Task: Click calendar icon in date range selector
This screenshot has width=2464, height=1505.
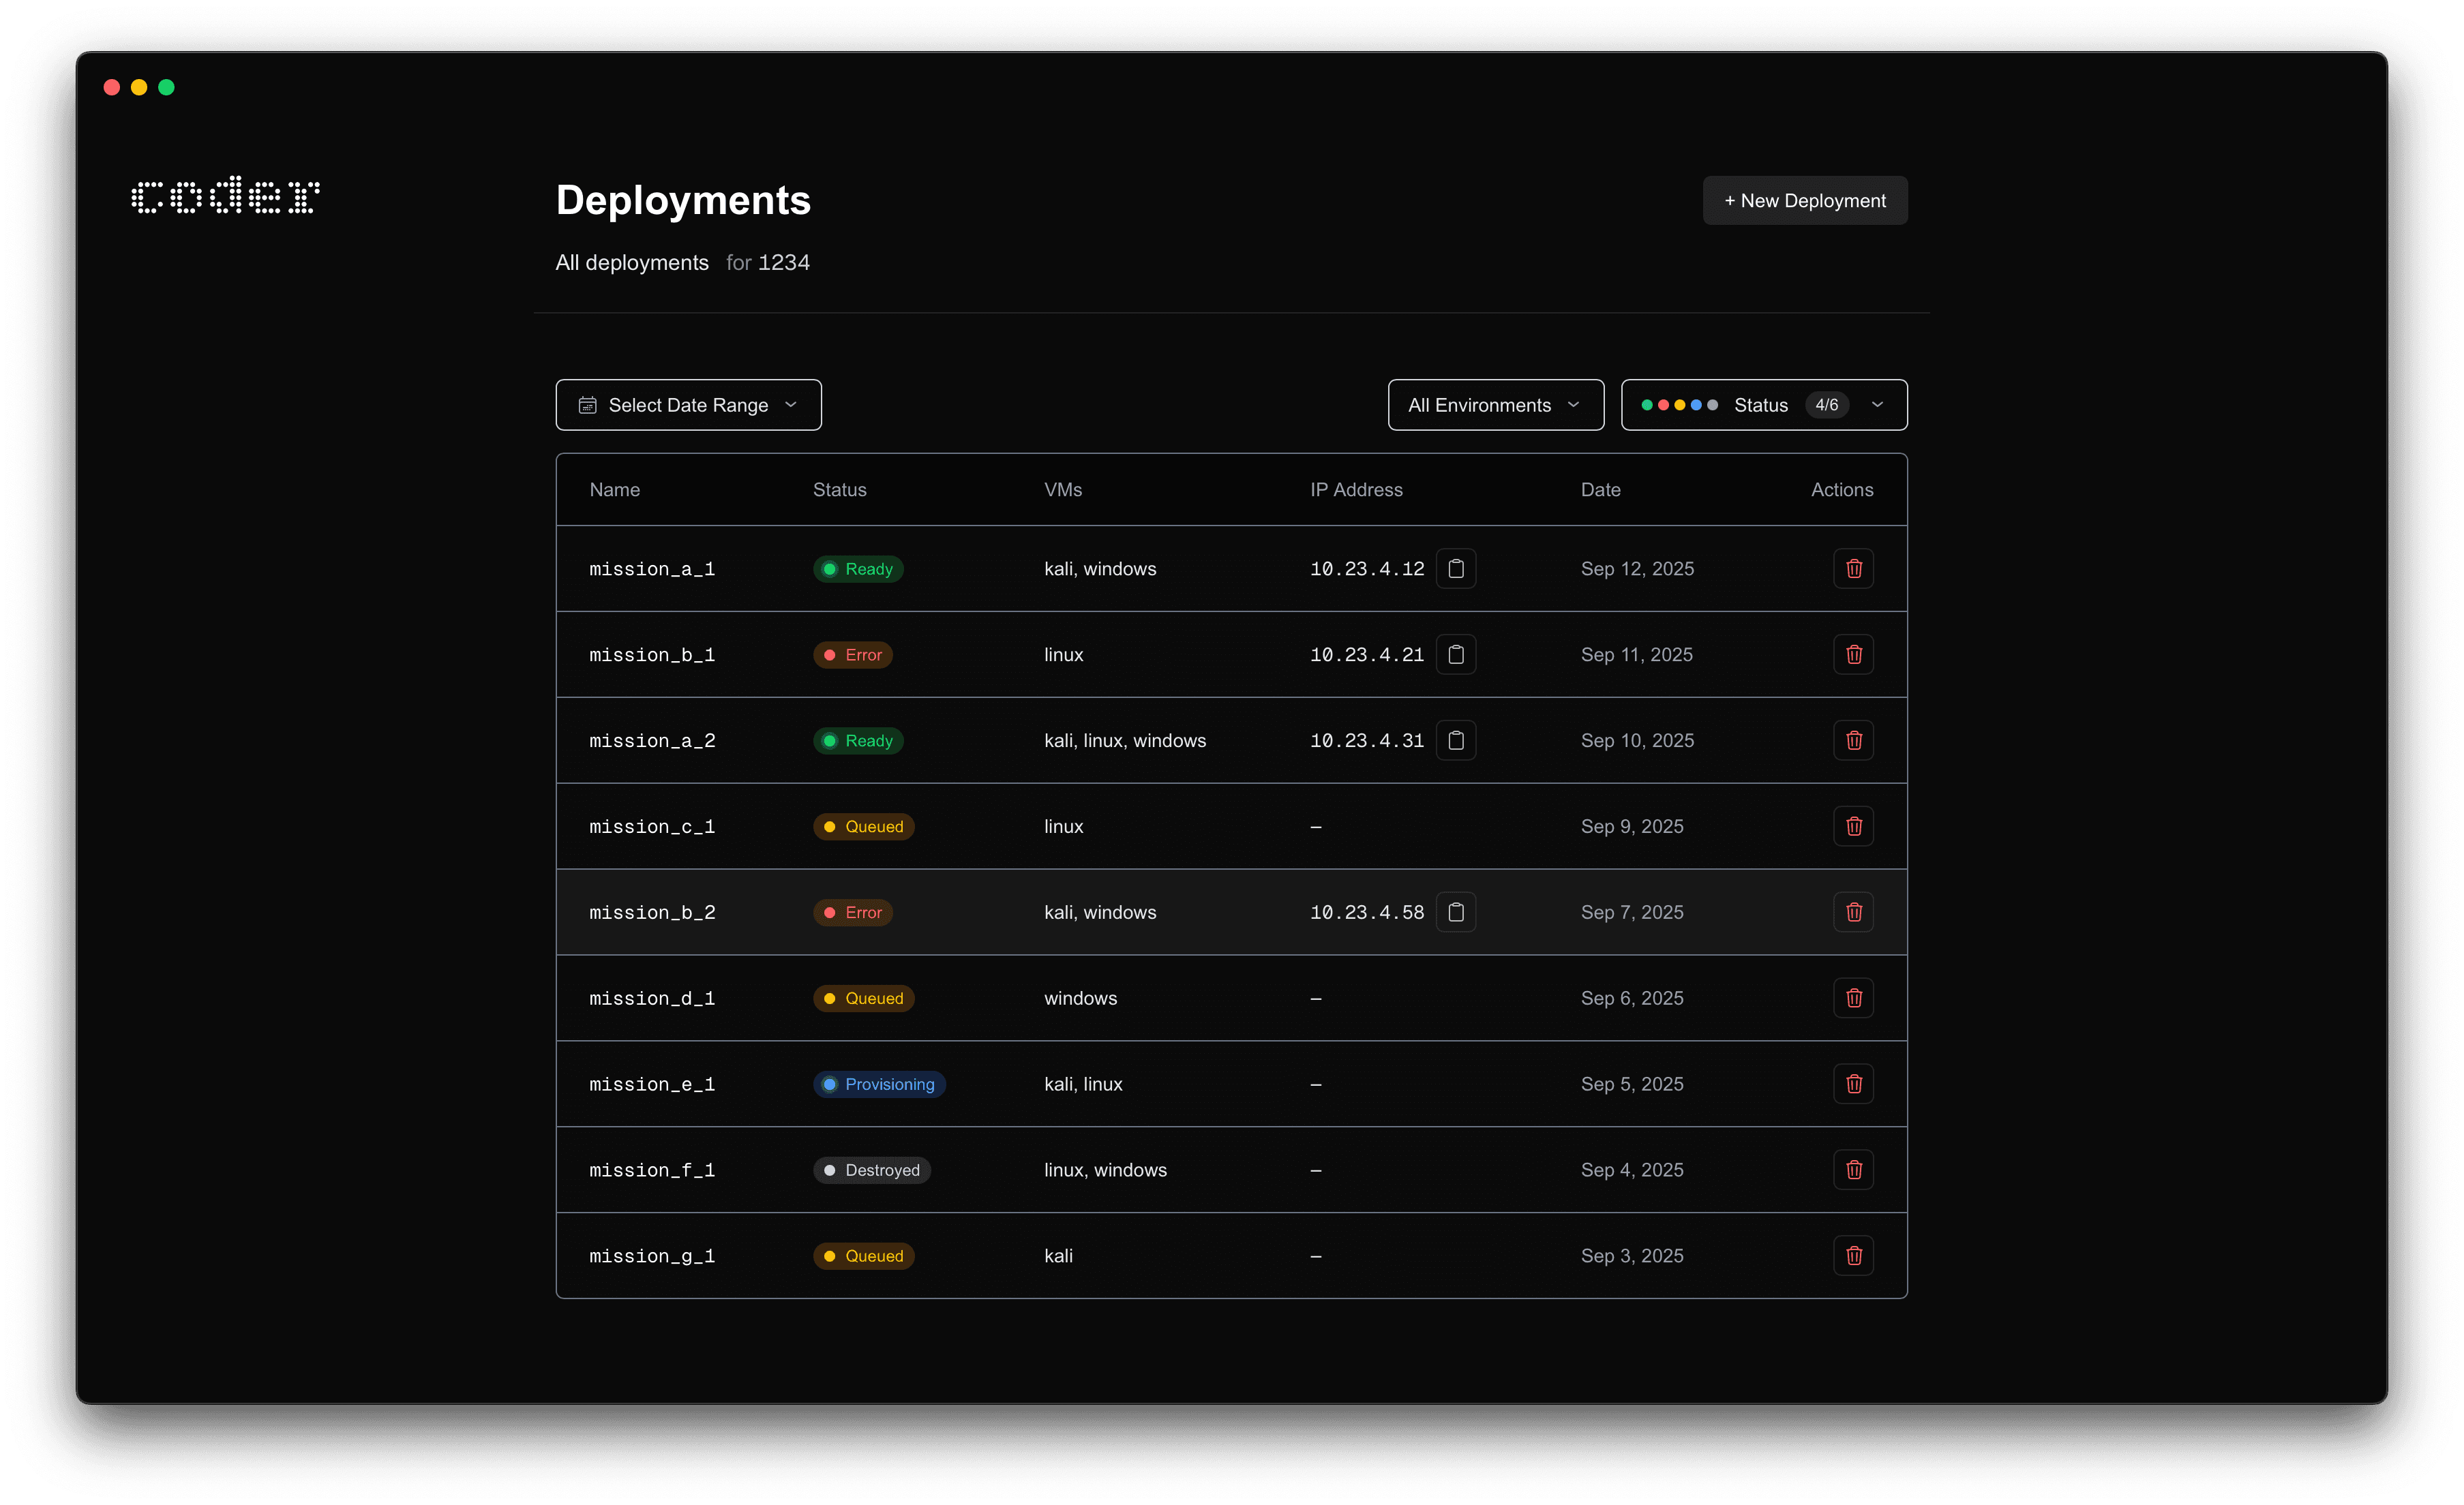Action: [x=588, y=405]
